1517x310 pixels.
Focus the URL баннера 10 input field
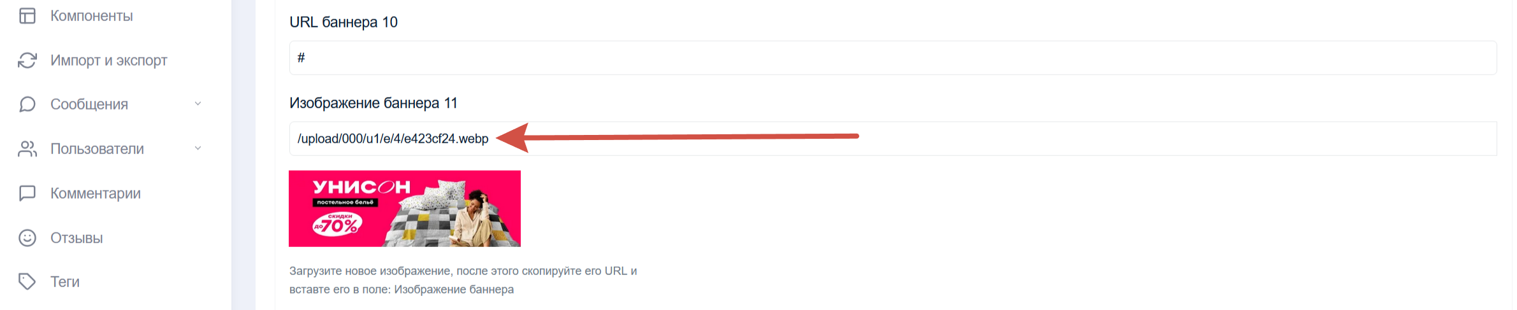point(893,58)
